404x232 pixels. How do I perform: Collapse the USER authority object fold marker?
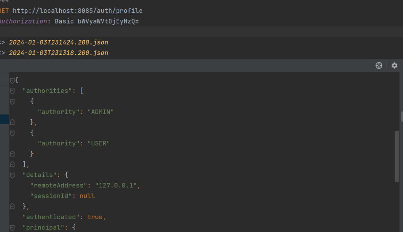tap(12, 133)
